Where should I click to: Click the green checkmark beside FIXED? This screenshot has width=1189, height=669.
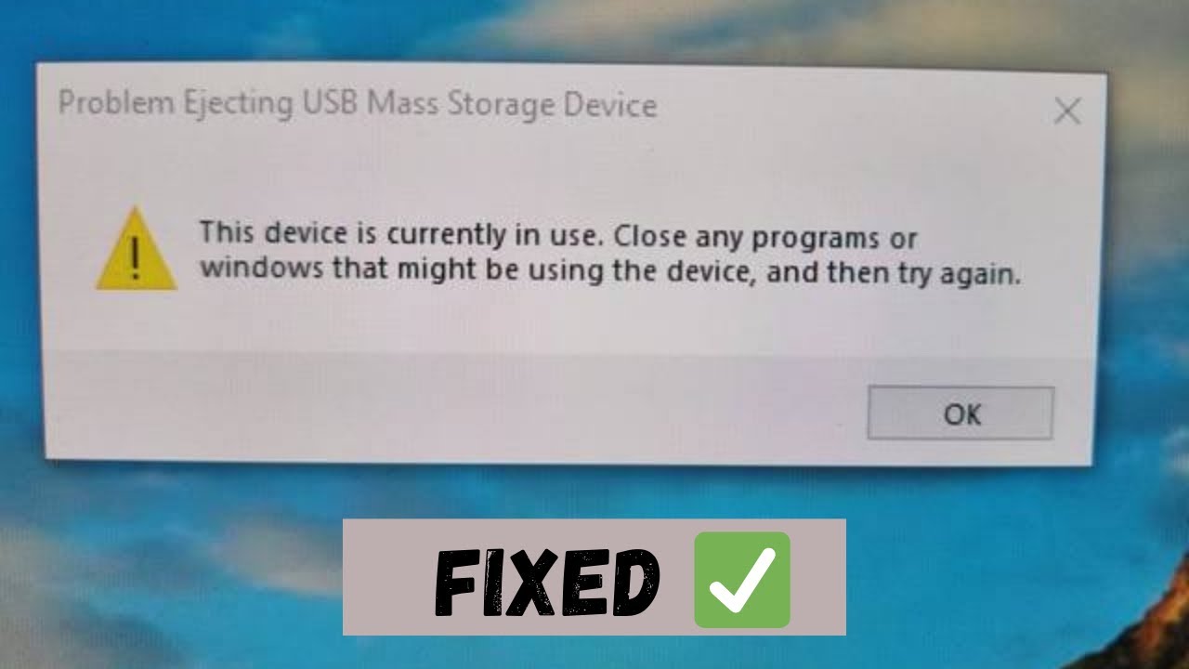[x=741, y=578]
